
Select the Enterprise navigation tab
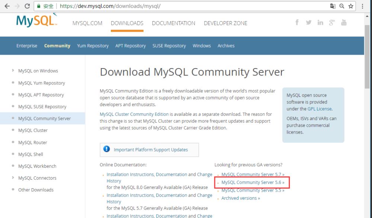coord(27,46)
